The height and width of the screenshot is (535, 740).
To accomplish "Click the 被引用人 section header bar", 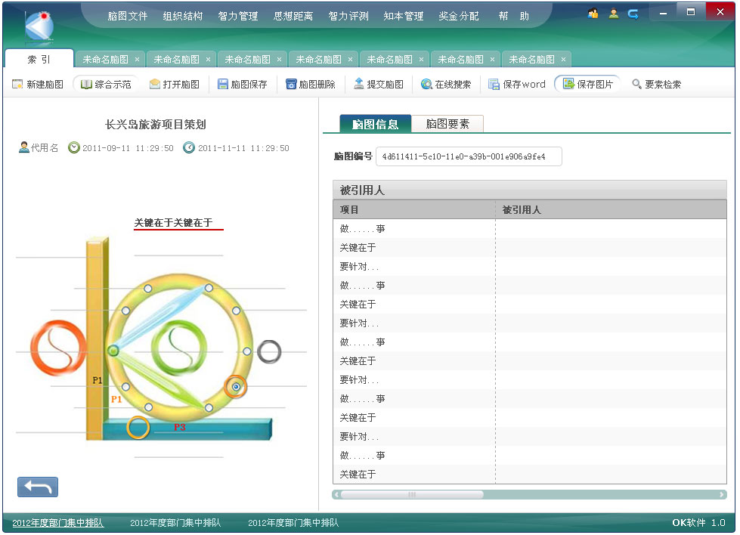I will point(530,190).
